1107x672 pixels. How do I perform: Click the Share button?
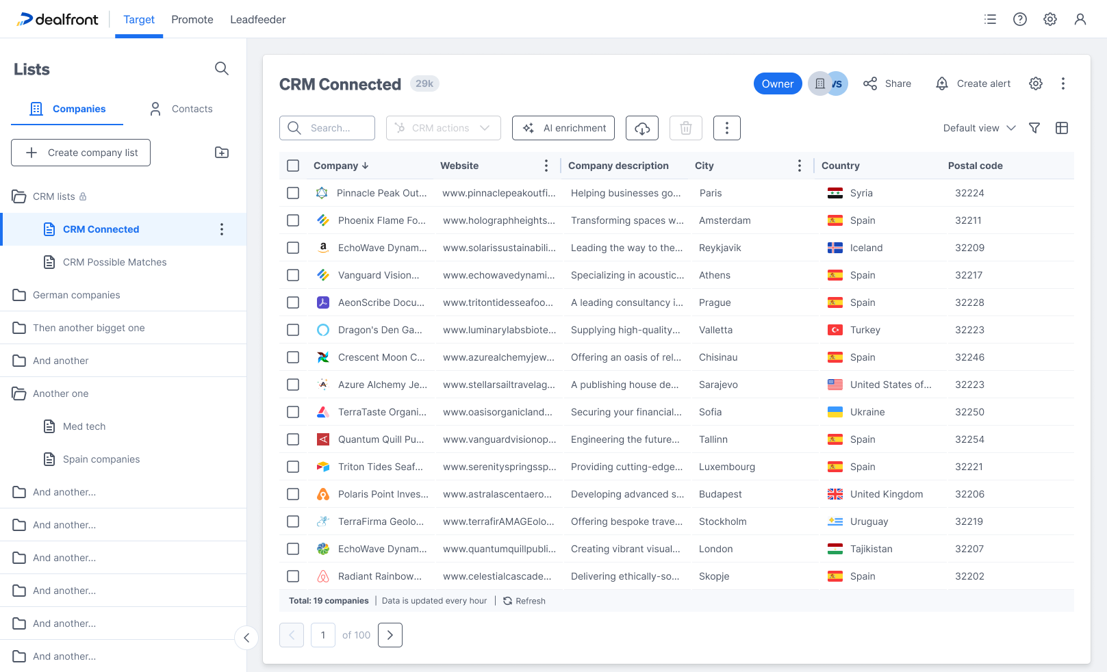(887, 83)
